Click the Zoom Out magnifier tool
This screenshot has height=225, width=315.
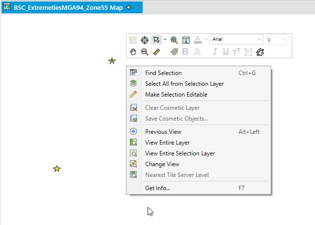point(145,51)
